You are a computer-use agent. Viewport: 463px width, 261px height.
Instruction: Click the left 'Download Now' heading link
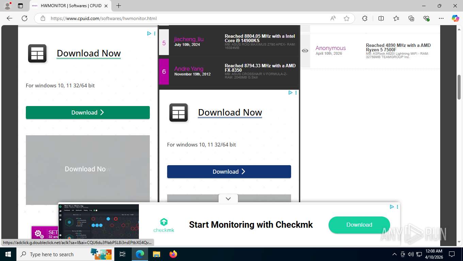[x=89, y=53]
